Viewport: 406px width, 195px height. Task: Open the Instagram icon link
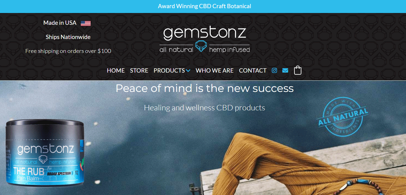point(274,70)
